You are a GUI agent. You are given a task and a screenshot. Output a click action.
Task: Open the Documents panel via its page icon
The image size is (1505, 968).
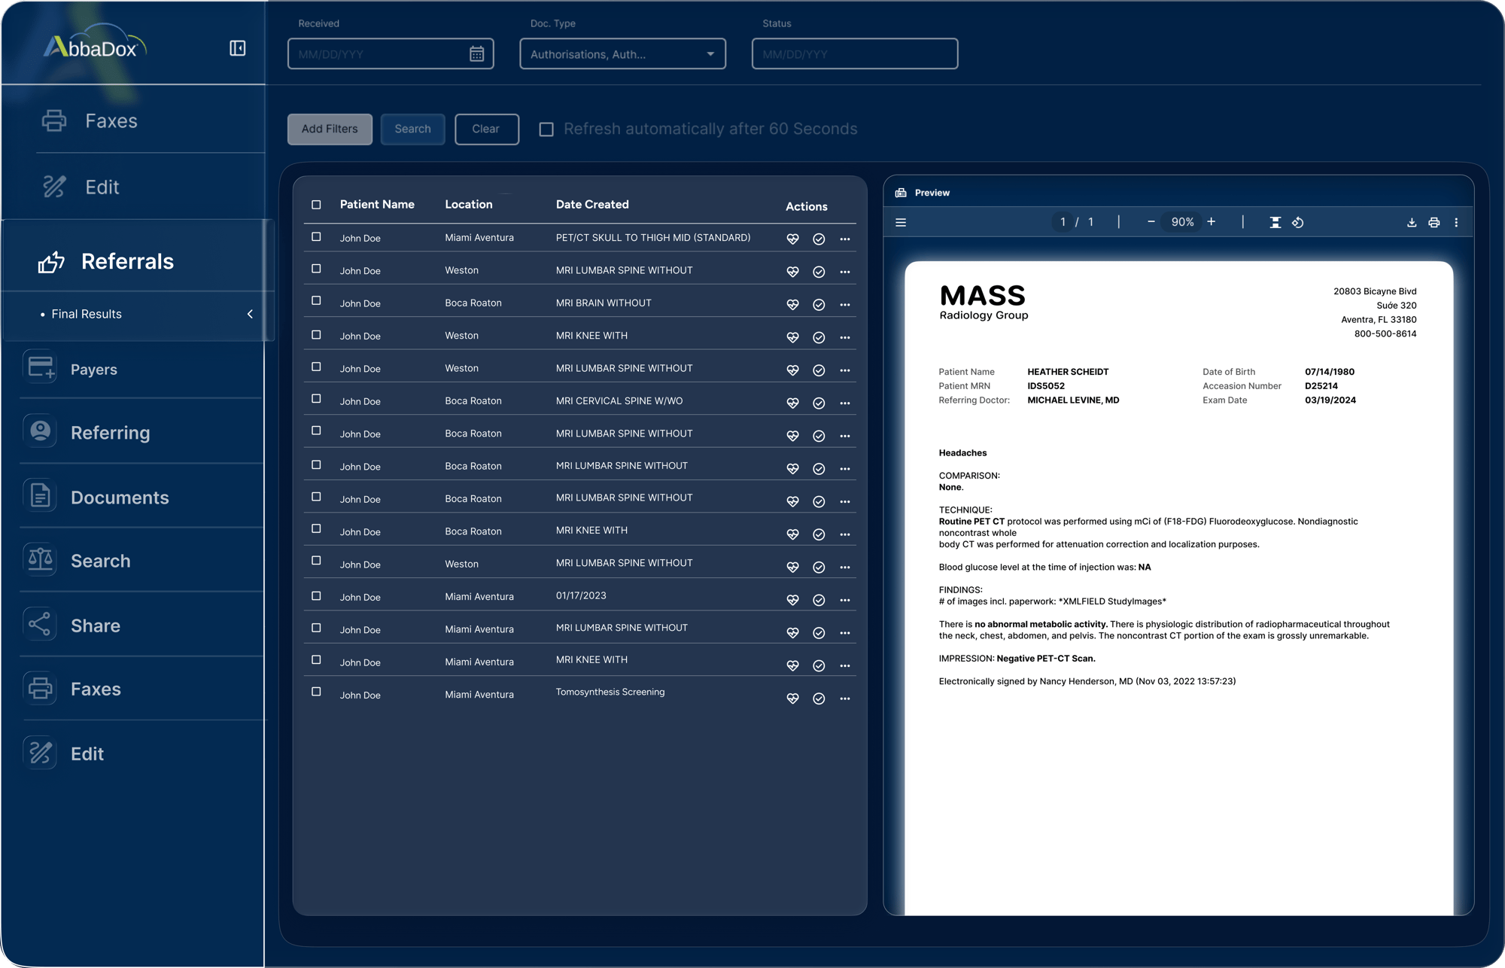pos(39,495)
